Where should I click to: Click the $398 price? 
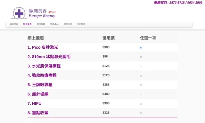coord(106,103)
